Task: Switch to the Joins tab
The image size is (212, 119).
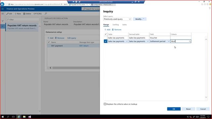Action: pos(125,25)
